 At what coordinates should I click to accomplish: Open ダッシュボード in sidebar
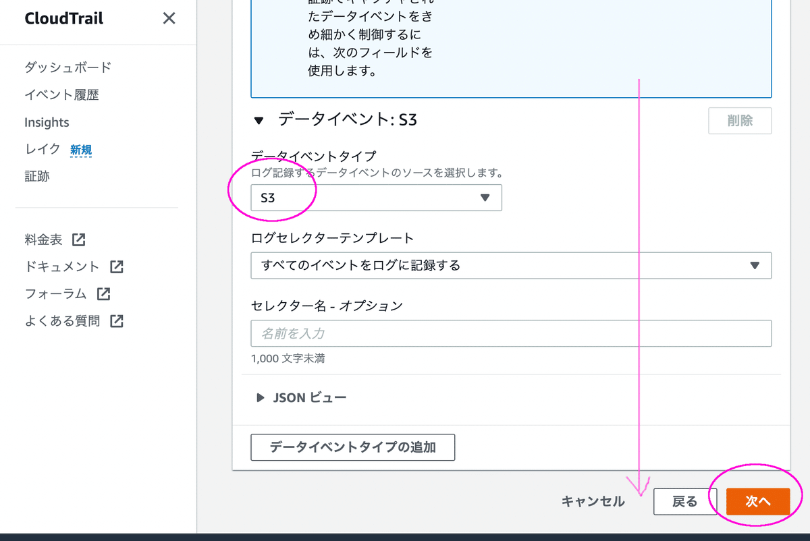(68, 67)
